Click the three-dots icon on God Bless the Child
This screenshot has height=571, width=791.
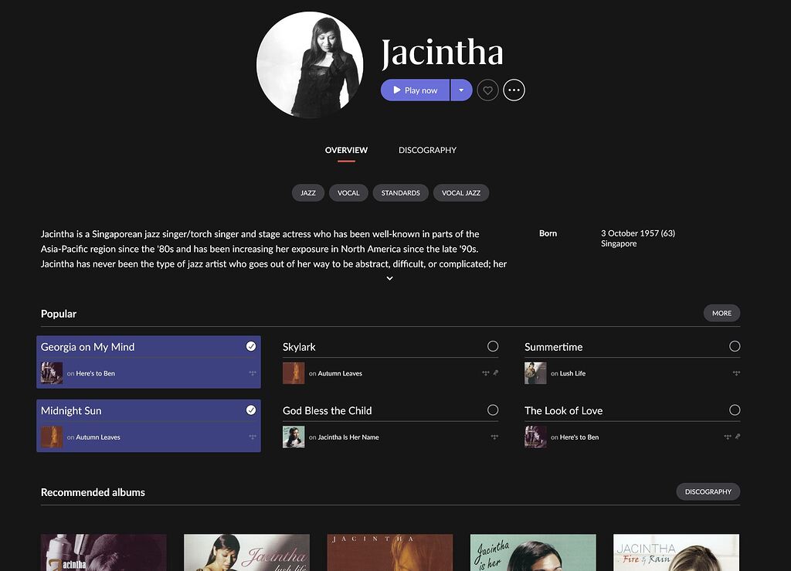(494, 437)
